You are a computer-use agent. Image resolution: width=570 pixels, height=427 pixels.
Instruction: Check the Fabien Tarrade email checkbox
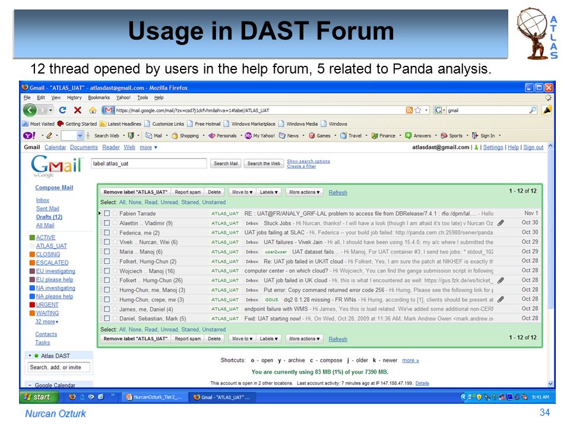tap(107, 213)
